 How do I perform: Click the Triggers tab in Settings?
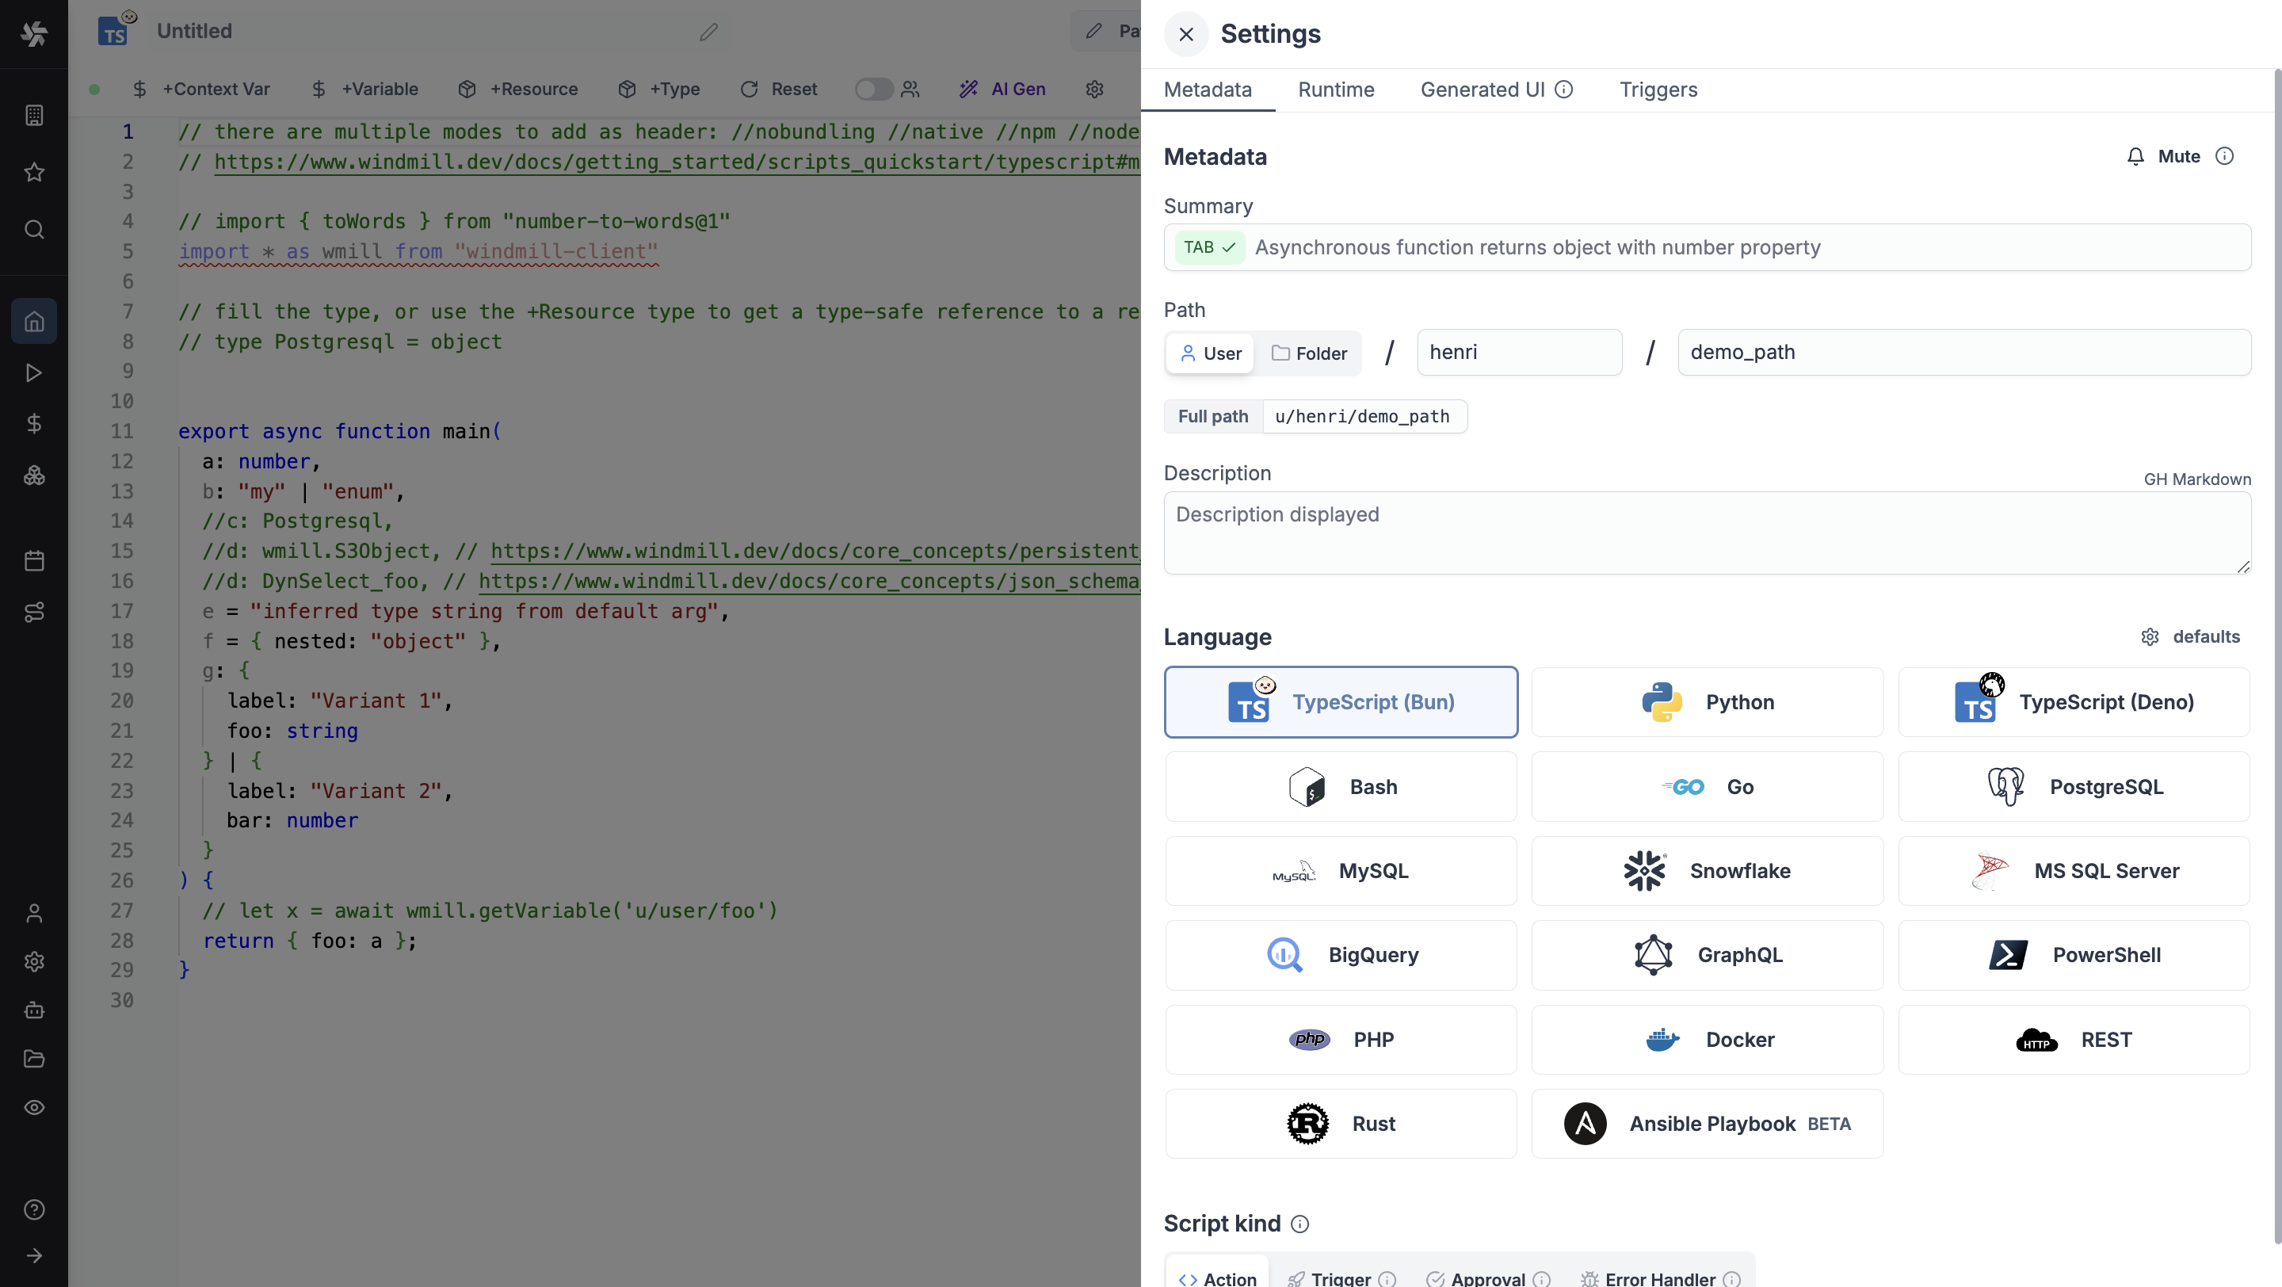click(1658, 90)
